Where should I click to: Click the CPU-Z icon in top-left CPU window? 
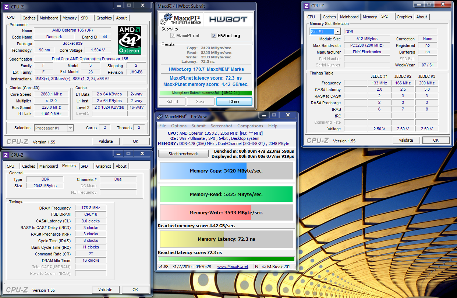tap(7, 6)
